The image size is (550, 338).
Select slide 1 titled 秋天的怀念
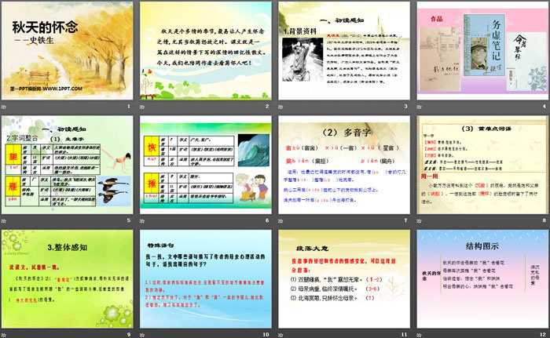coord(68,51)
